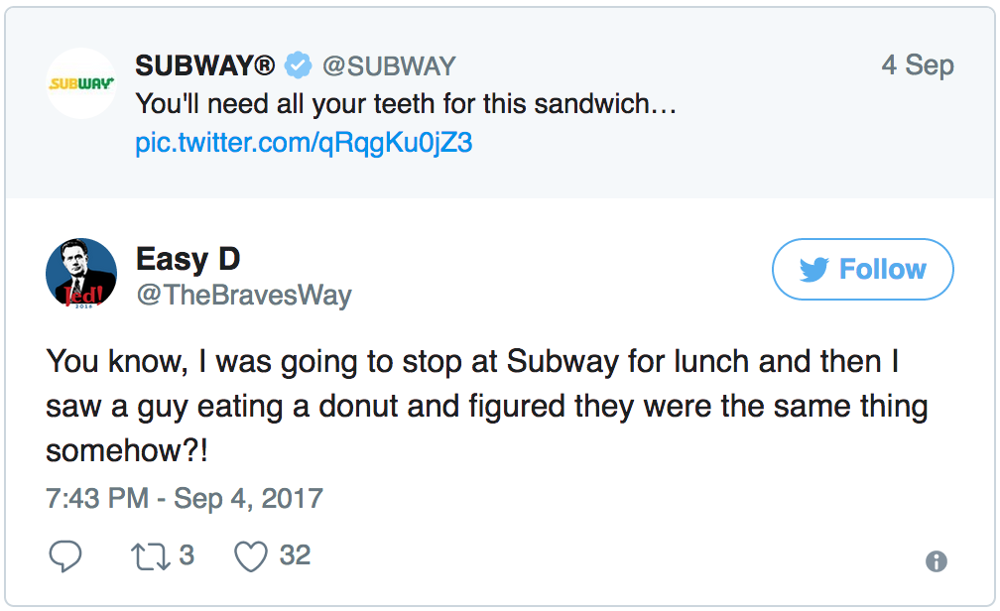
Task: Open Easy D's profile picture
Action: pos(81,273)
